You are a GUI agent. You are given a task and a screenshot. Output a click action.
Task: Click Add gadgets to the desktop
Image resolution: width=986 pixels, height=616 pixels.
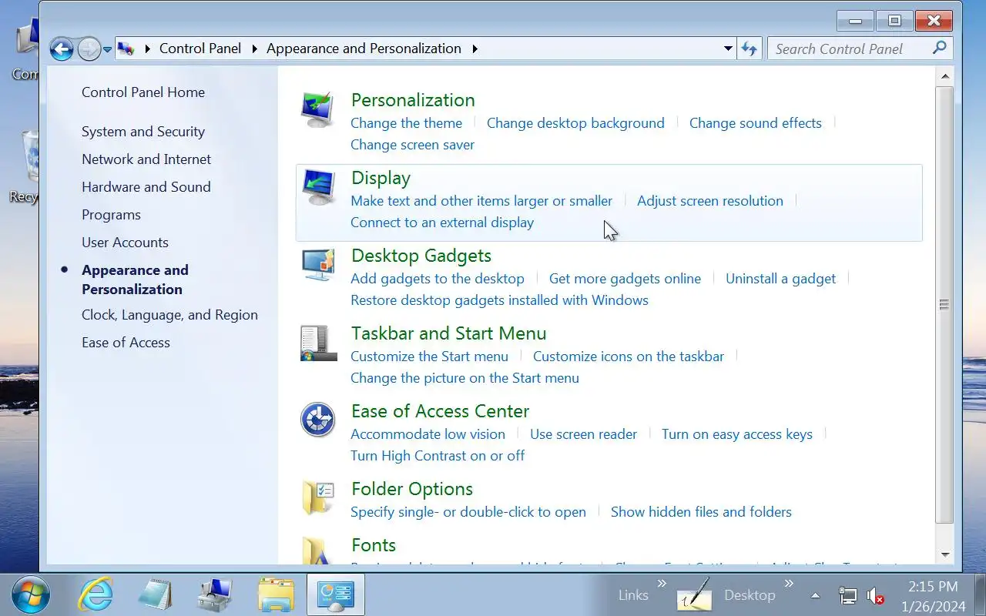pos(438,279)
